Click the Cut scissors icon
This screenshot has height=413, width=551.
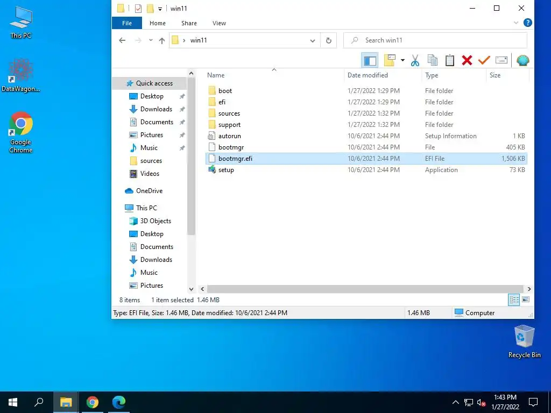tap(415, 60)
